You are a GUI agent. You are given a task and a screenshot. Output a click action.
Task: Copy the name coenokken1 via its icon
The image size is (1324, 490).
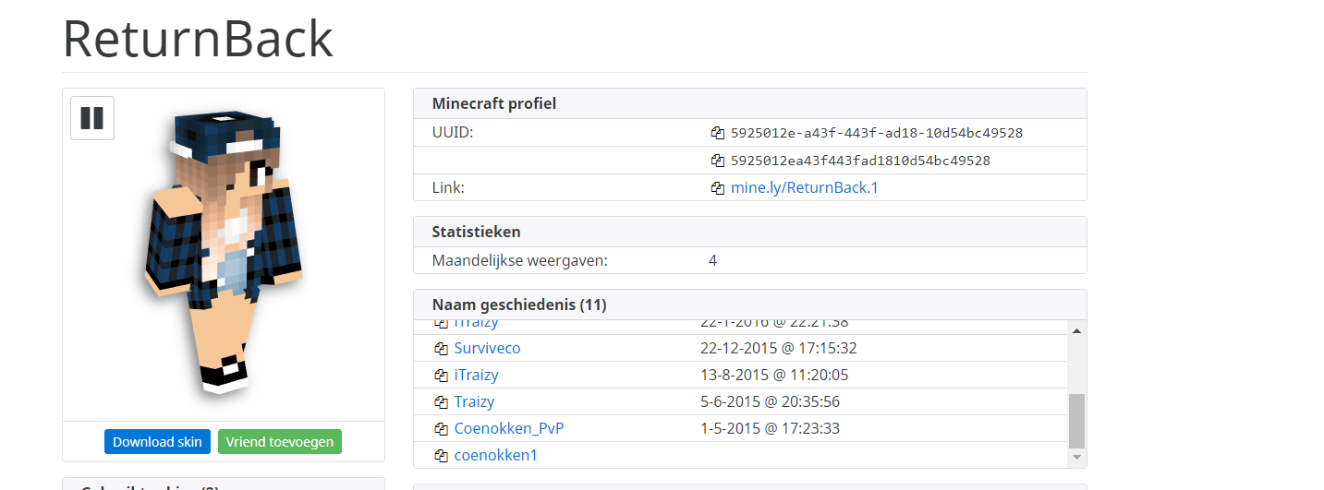441,456
